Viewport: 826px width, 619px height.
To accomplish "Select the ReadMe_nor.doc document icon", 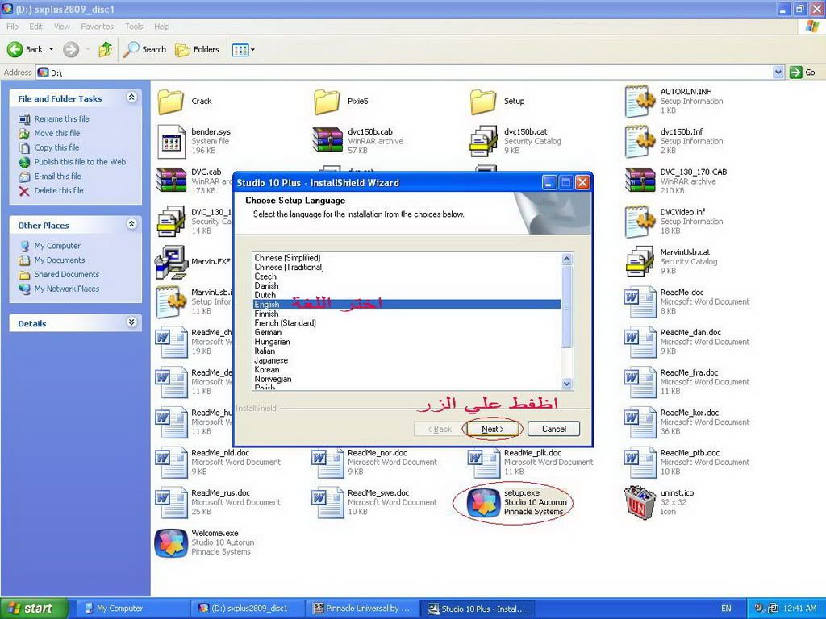I will [327, 462].
